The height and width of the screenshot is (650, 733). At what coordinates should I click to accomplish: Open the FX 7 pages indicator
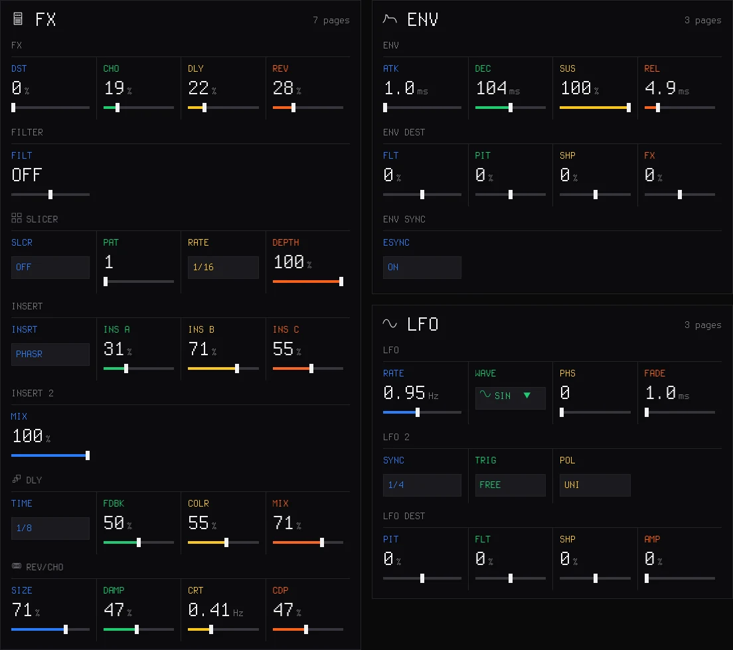click(331, 20)
